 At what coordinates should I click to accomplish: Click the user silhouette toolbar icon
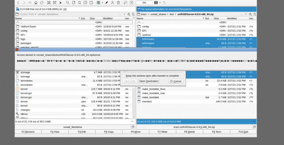click(112, 3)
